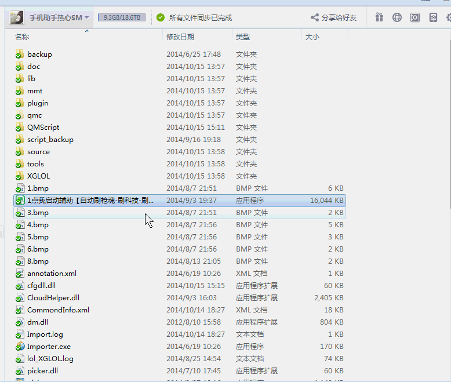Screen dimensions: 451x382
Task: Select the 5.bmp file name
Action: coord(38,237)
